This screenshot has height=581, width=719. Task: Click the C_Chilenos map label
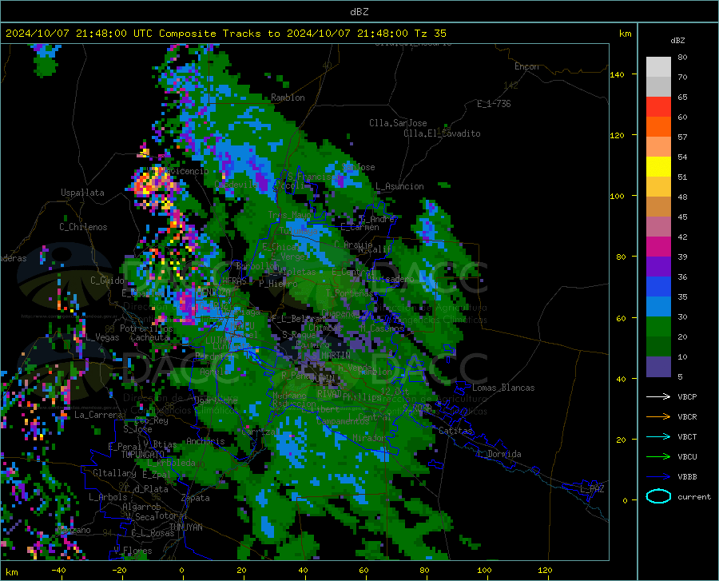(x=83, y=227)
